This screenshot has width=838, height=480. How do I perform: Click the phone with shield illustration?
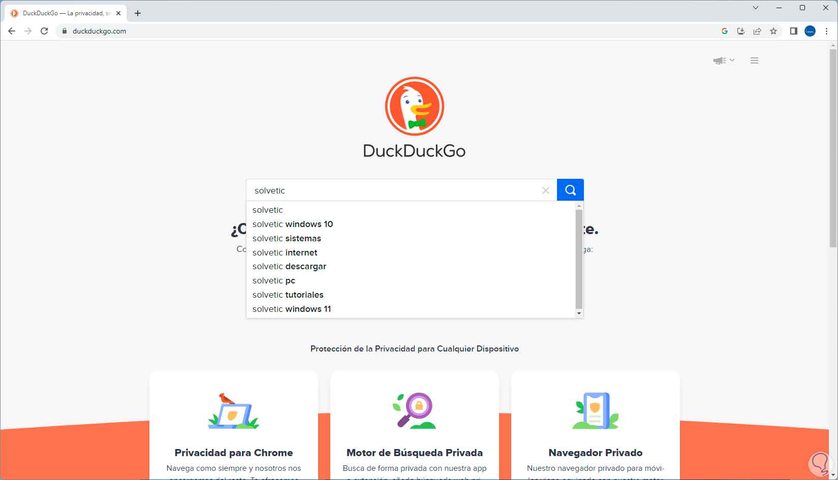596,410
